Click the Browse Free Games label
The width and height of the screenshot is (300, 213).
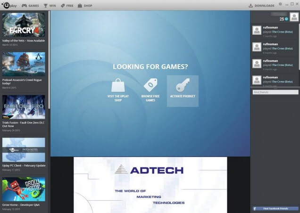coord(150,98)
